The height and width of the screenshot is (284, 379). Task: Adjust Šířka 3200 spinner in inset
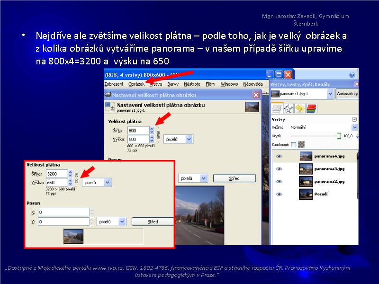coord(70,174)
